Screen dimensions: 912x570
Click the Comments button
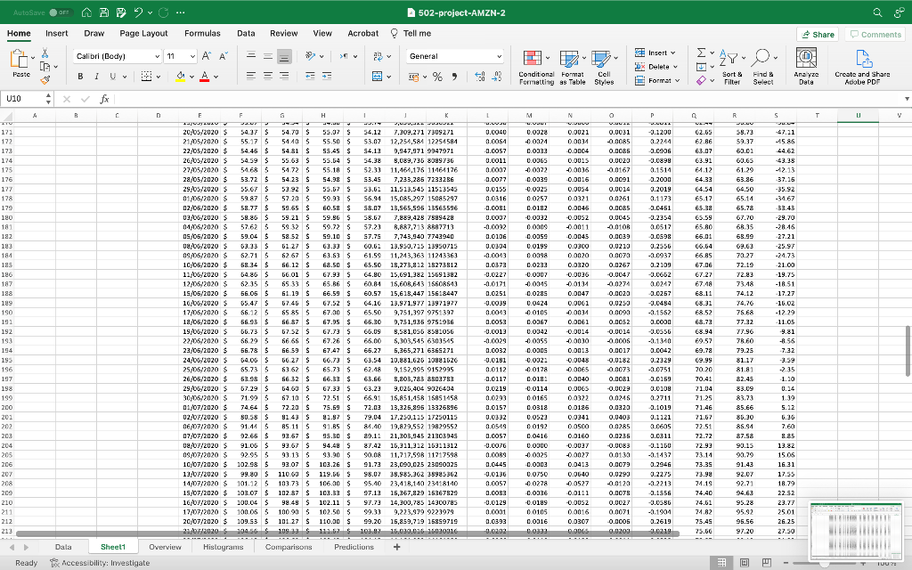[x=874, y=33]
